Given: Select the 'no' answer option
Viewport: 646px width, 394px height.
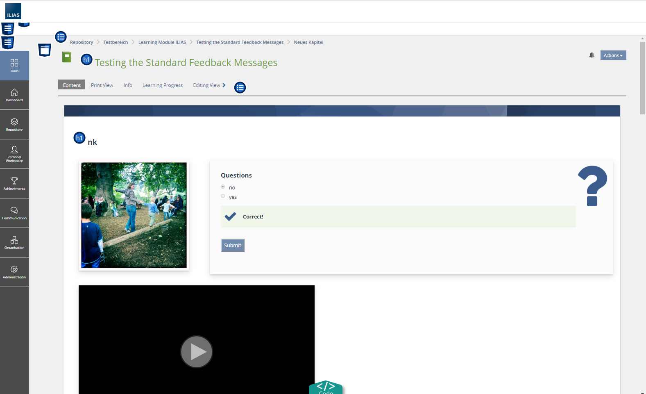Looking at the screenshot, I should pyautogui.click(x=223, y=187).
